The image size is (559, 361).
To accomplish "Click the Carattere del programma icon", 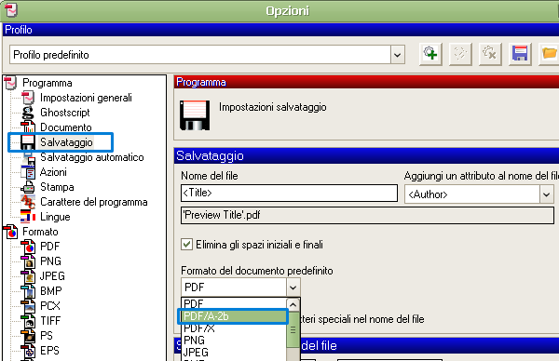I will (x=28, y=202).
